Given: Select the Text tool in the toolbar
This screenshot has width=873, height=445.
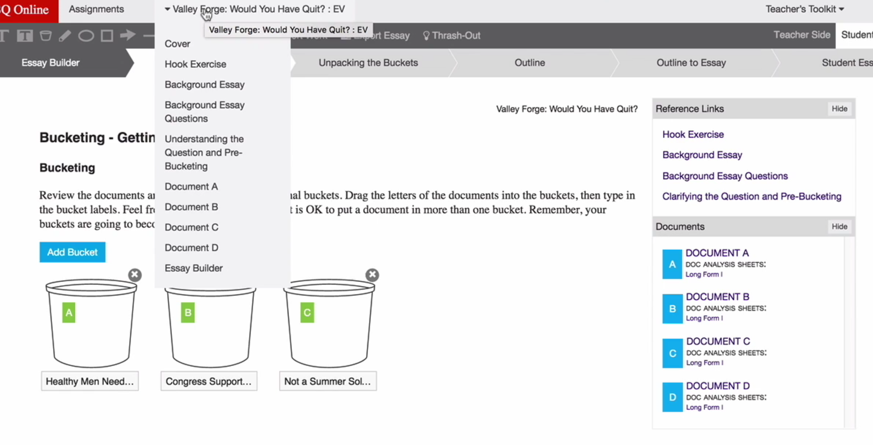Looking at the screenshot, I should click(x=4, y=35).
